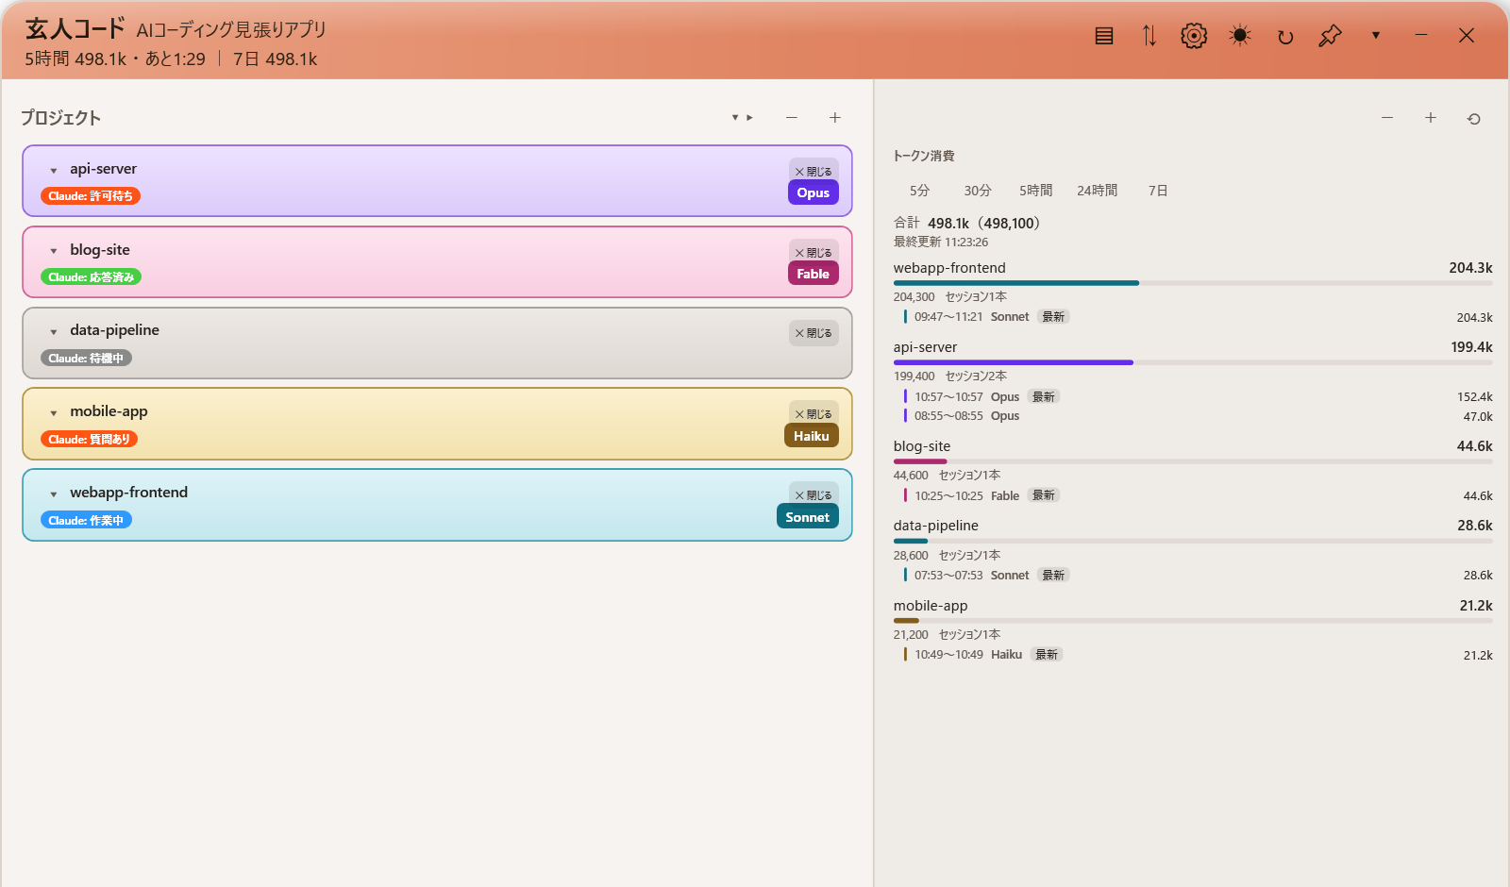Toggle light theme sun icon
Image resolution: width=1510 pixels, height=887 pixels.
point(1240,37)
